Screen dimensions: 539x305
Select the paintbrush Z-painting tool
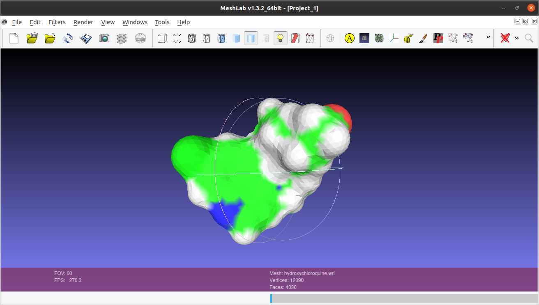tap(423, 38)
